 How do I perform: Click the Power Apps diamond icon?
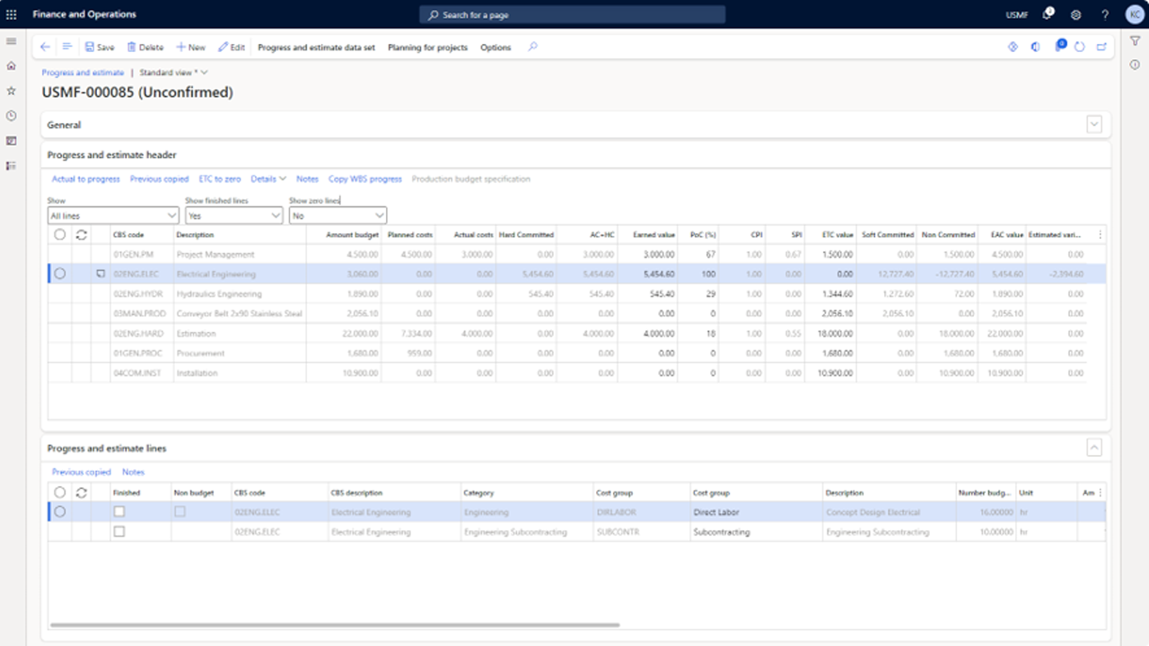(x=1013, y=48)
